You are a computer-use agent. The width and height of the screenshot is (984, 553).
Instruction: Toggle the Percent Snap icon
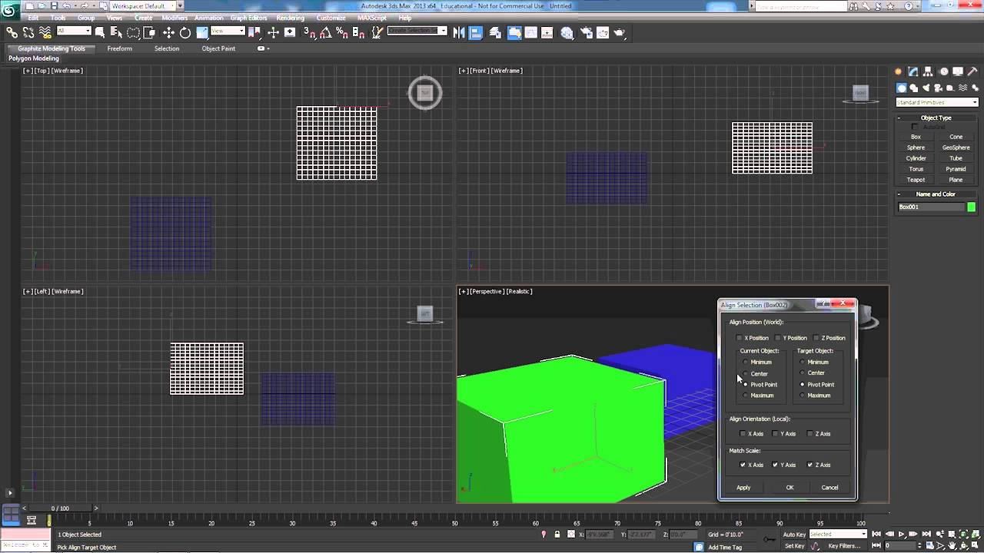343,32
